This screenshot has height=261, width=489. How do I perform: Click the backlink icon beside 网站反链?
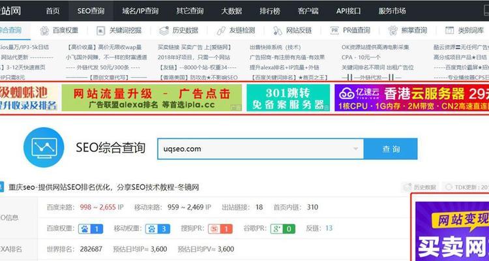(278, 30)
